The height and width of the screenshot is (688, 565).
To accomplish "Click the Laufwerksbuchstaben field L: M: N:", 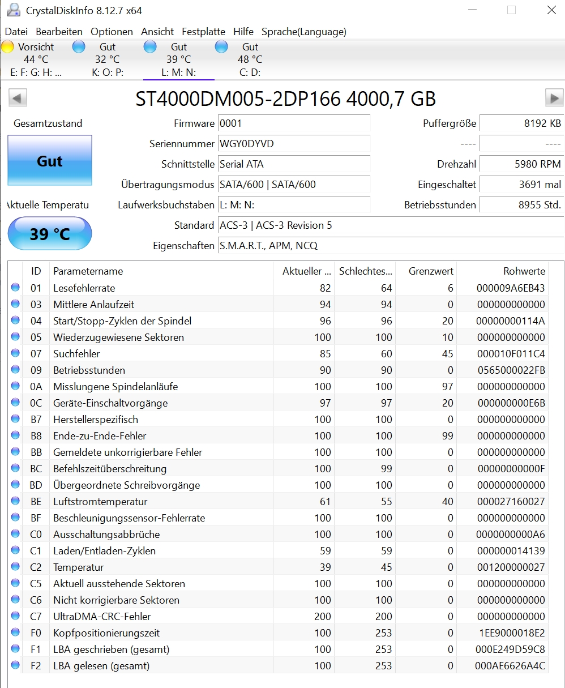I will point(294,205).
